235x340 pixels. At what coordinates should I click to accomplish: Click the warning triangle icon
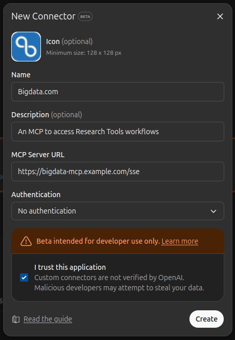26,241
